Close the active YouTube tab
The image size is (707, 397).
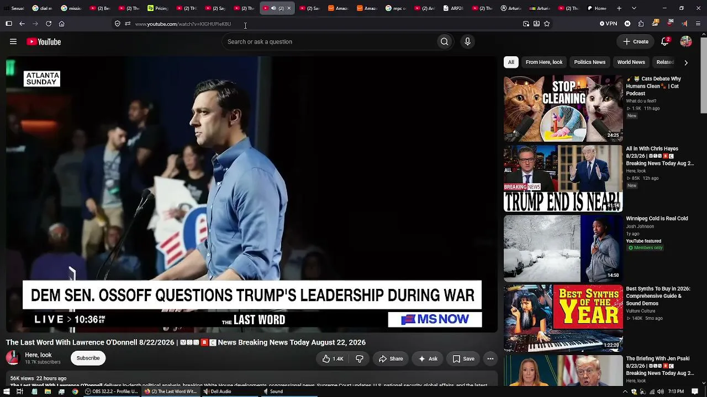tap(289, 8)
